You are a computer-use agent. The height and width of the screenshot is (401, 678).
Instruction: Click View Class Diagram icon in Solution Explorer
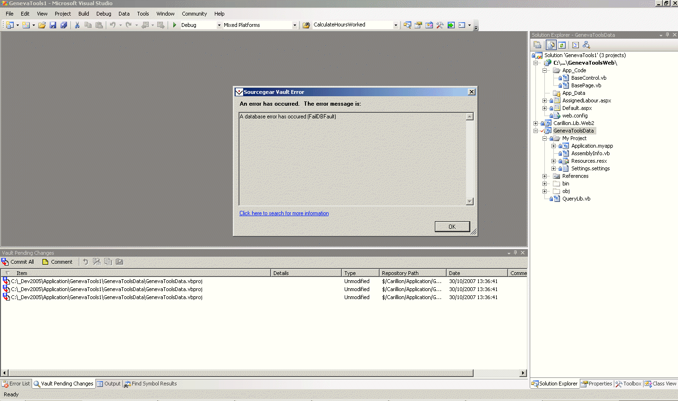[x=586, y=45]
